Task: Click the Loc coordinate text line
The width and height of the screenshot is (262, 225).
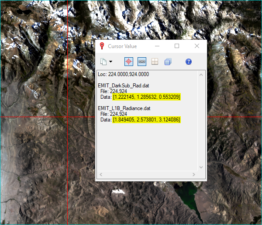Action: pyautogui.click(x=124, y=74)
